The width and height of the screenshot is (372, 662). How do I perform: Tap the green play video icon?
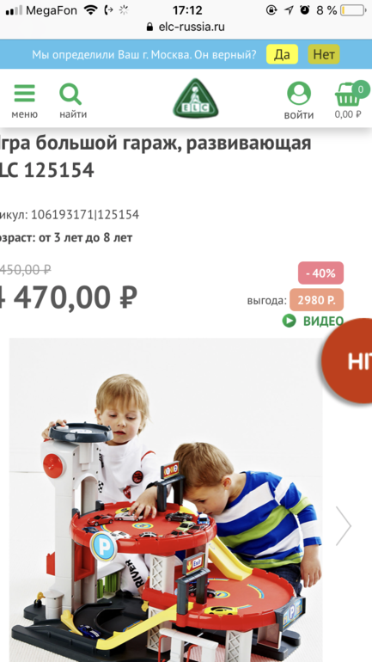click(x=290, y=322)
